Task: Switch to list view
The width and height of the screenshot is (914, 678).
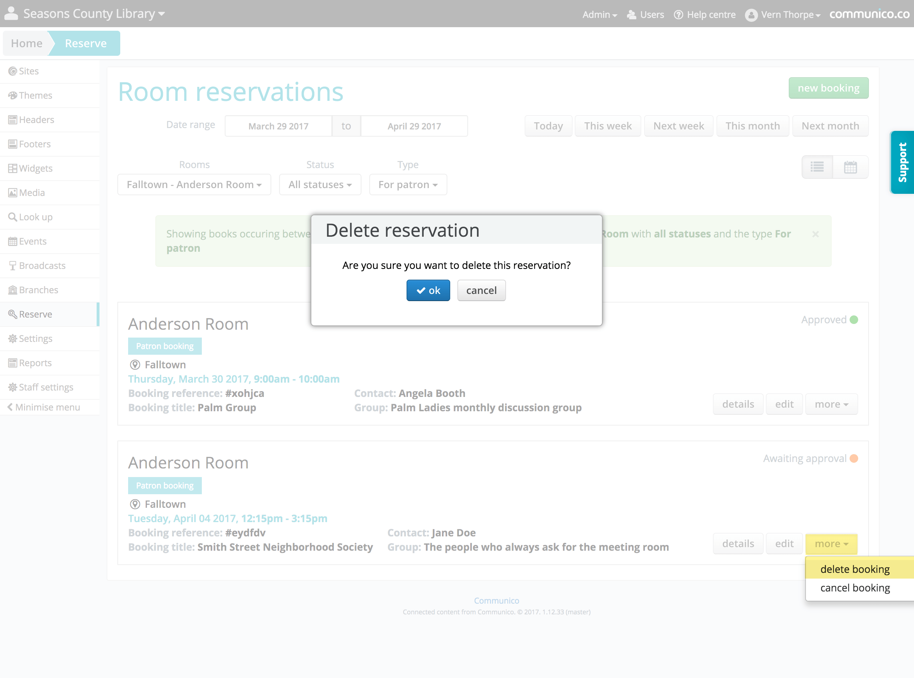Action: [x=817, y=167]
